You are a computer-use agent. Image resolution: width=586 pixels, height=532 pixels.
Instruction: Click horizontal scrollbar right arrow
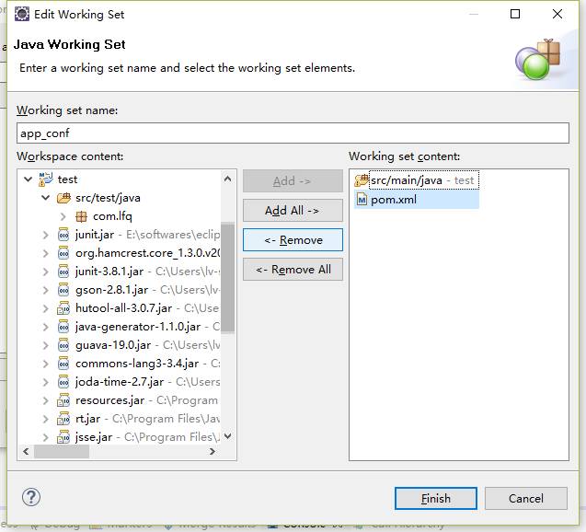tap(213, 452)
